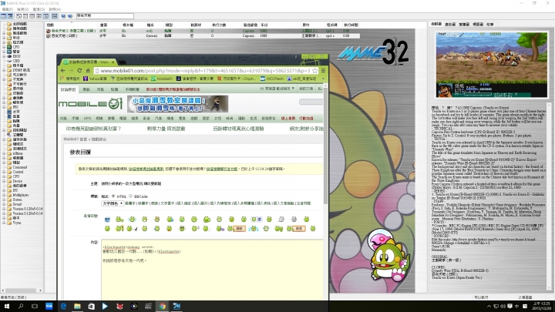Open MAME 選項(O) options menu
Viewport: 555px width, 312px height.
pyautogui.click(x=39, y=9)
